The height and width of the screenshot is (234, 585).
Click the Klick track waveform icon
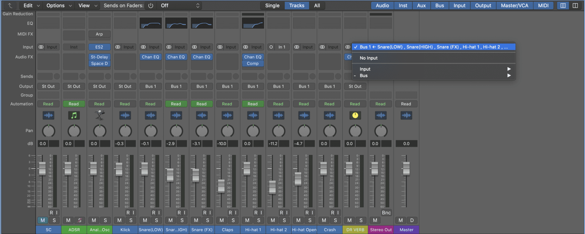[125, 116]
